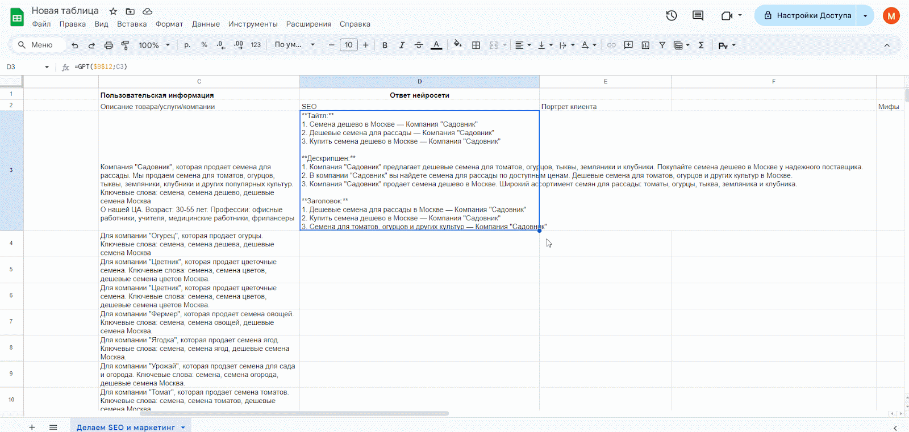This screenshot has width=909, height=432.
Task: Print the spreadsheet
Action: (x=109, y=45)
